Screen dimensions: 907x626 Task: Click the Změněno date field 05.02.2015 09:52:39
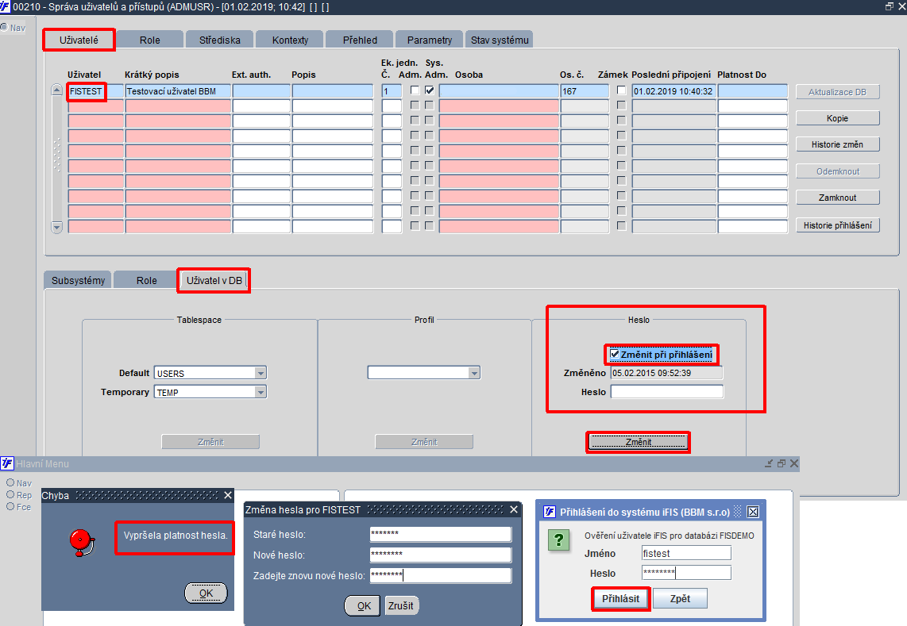tap(667, 373)
